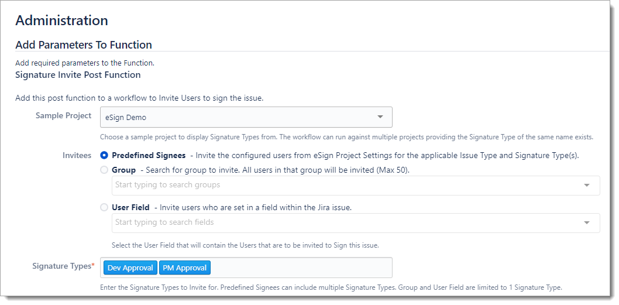Expand the user field dropdown arrow
Screen dimensions: 619x305
click(587, 222)
